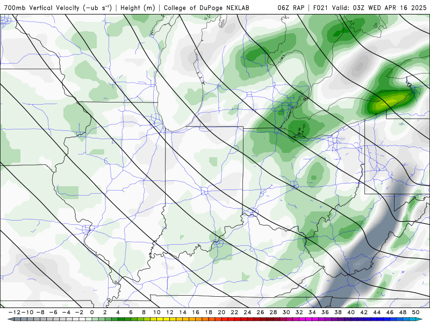Click the "6" color scale label
Viewport: 430px width, 322px height.
pos(131,312)
